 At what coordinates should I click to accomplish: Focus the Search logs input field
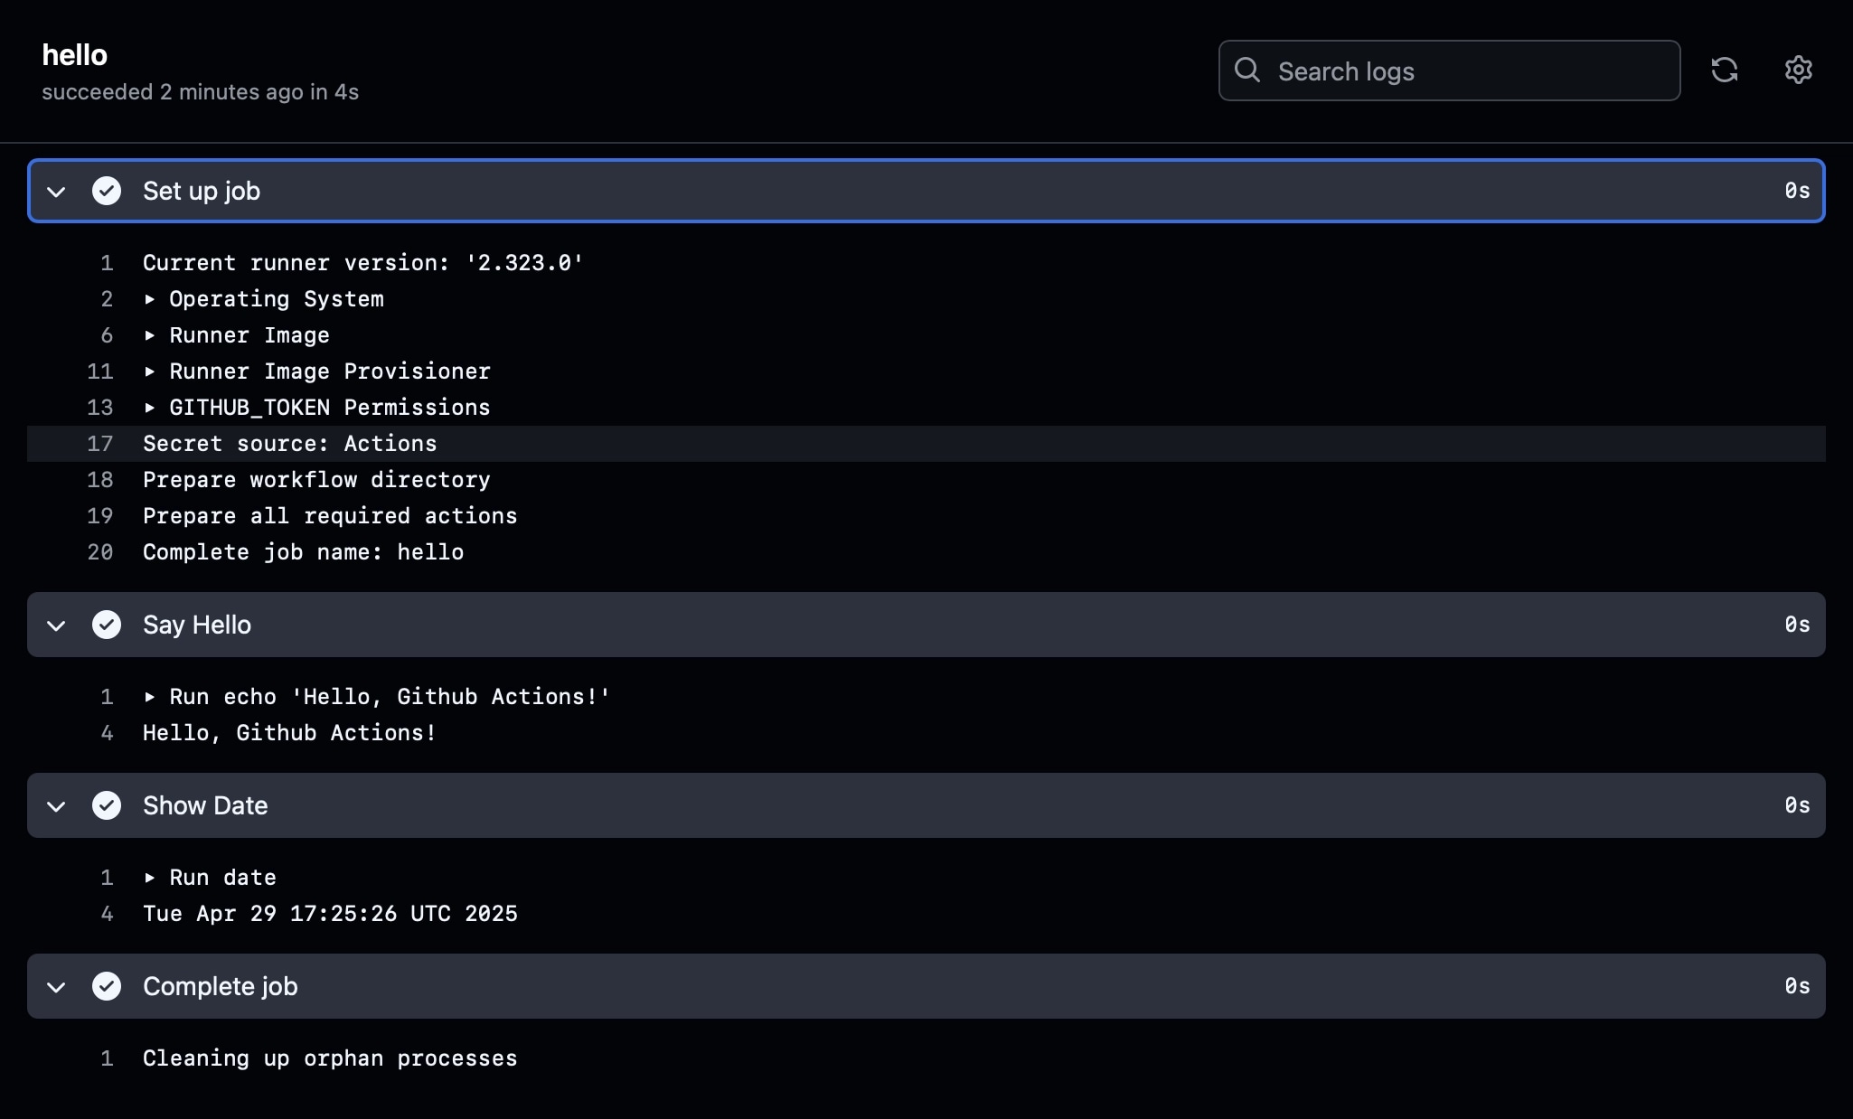coord(1449,71)
